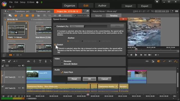Viewport: 180px width, 101px height.
Task: Open the sort order dropdown
Action: [x=50, y=16]
